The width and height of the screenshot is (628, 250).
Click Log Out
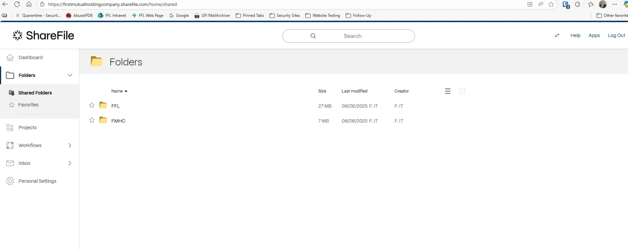click(616, 36)
